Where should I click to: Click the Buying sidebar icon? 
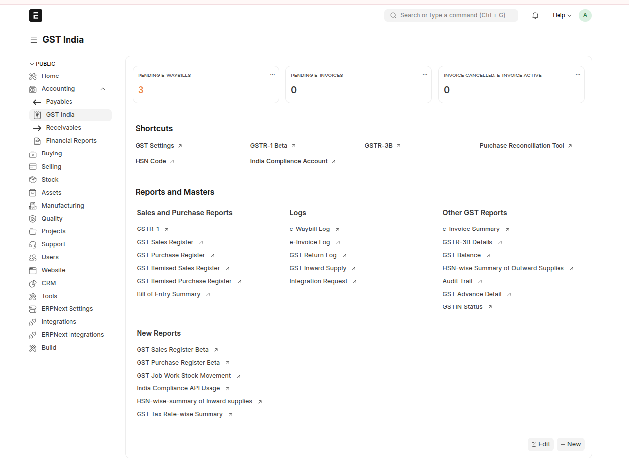pos(33,153)
